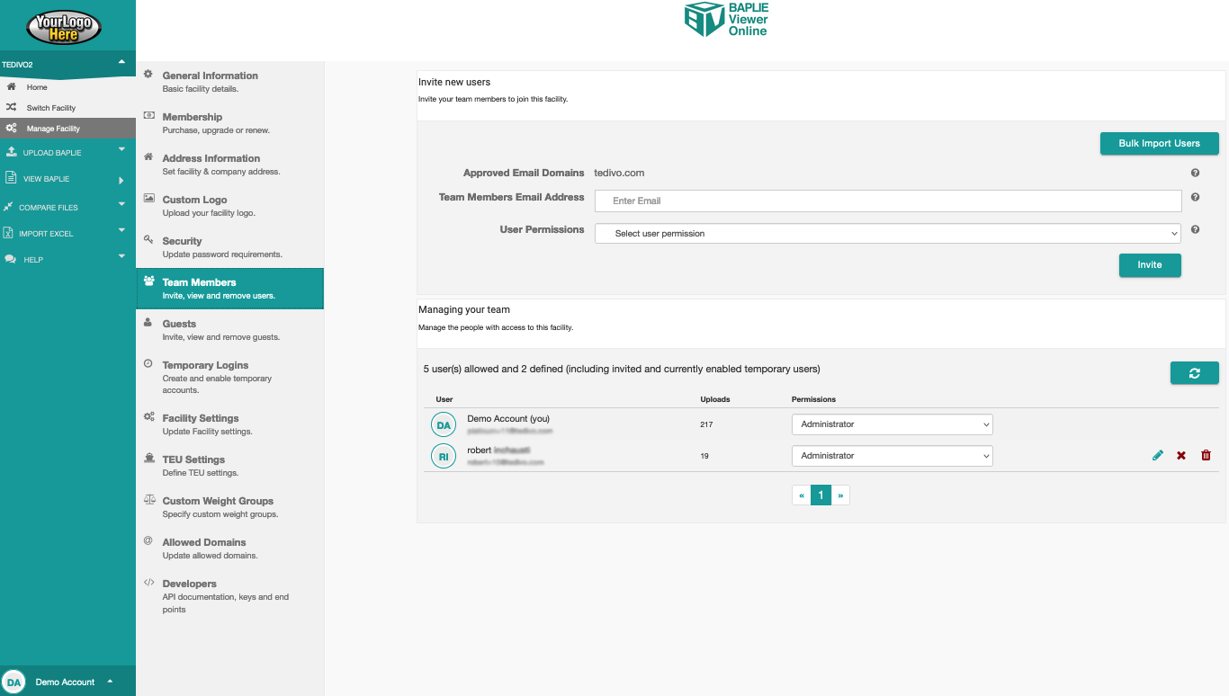Go to next page in pagination
Image resolution: width=1229 pixels, height=696 pixels.
click(x=840, y=495)
